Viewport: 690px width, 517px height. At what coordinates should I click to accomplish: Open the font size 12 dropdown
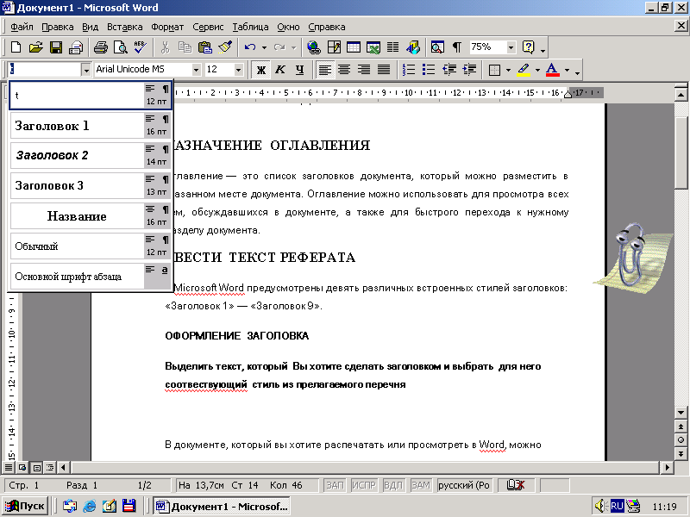pos(238,70)
